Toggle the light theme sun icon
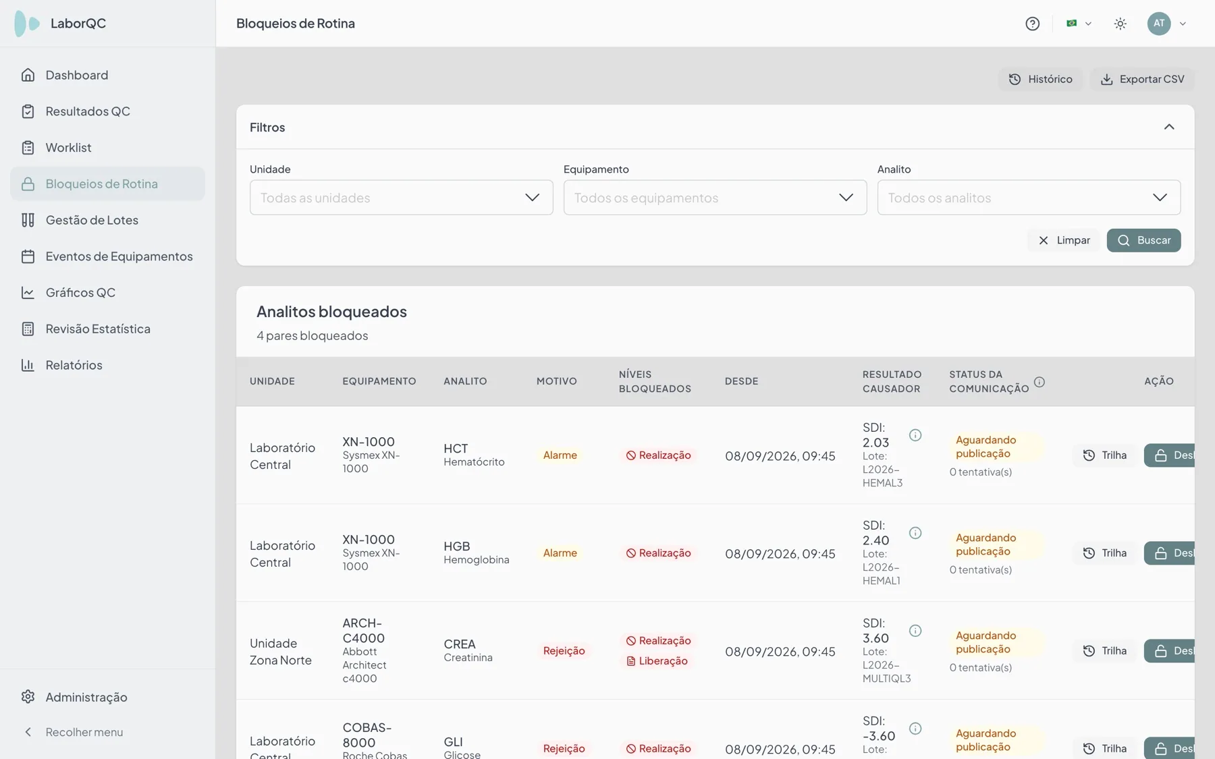This screenshot has height=759, width=1215. 1120,24
